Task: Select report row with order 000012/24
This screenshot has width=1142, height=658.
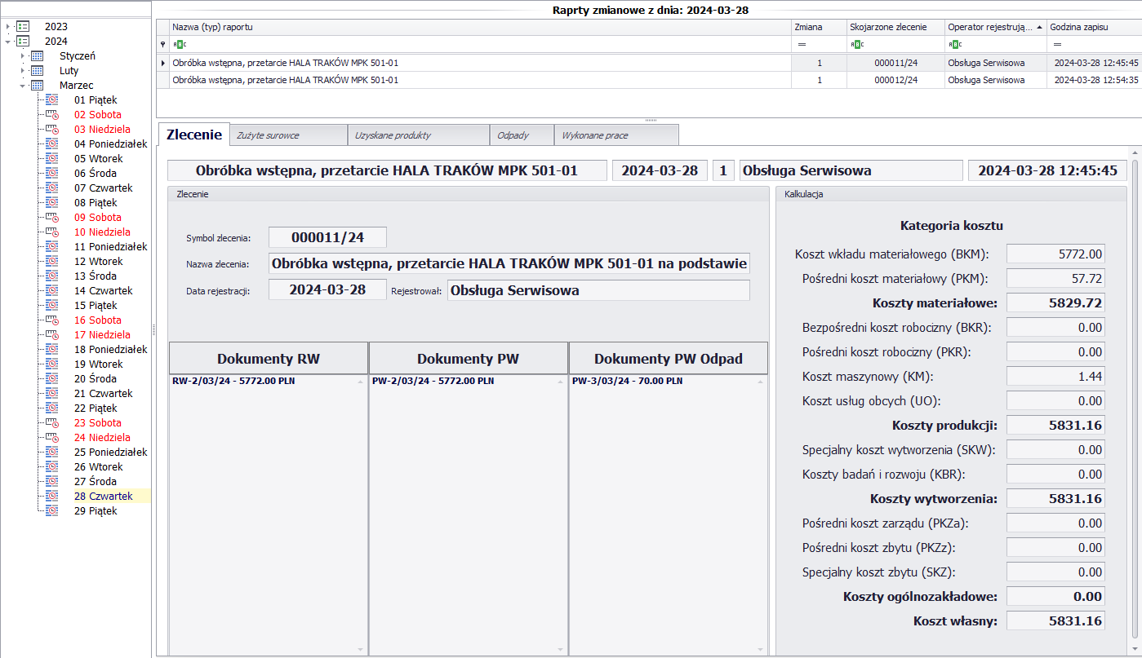Action: (x=648, y=80)
